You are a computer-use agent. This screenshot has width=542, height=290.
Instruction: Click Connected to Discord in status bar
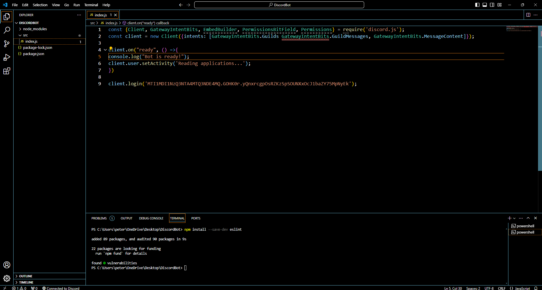click(x=61, y=288)
